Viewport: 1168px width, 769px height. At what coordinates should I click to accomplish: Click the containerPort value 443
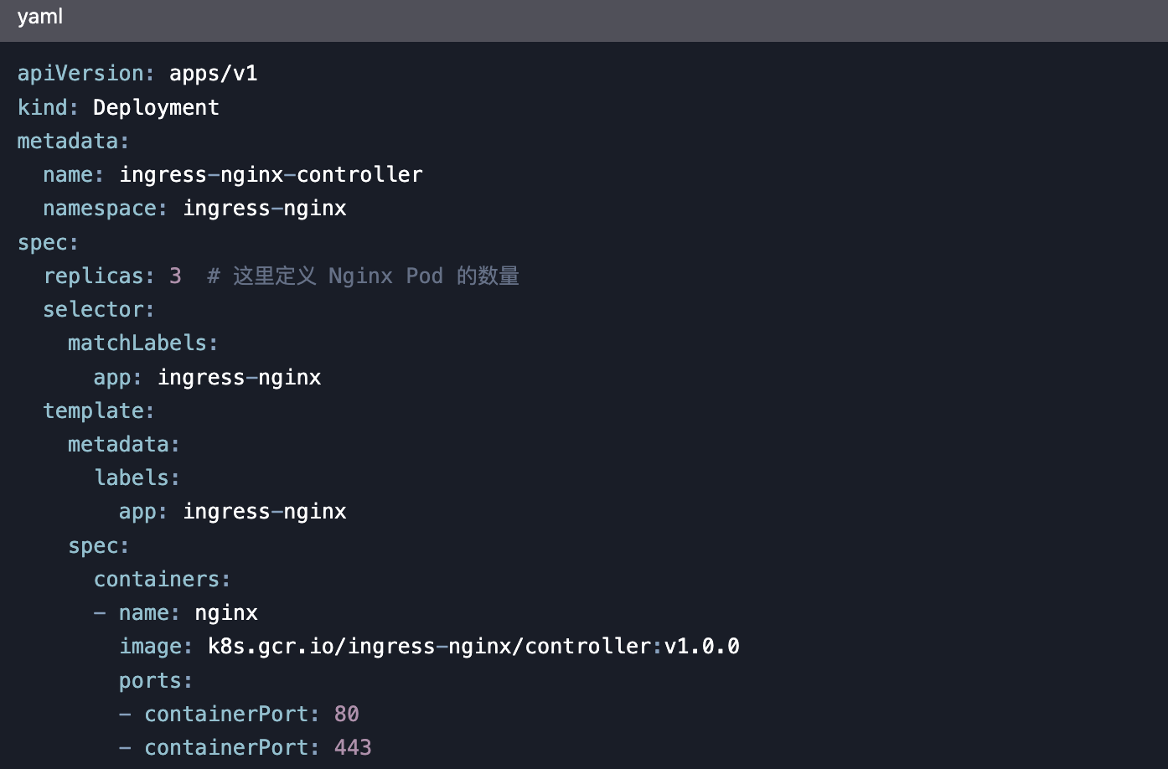tap(353, 747)
